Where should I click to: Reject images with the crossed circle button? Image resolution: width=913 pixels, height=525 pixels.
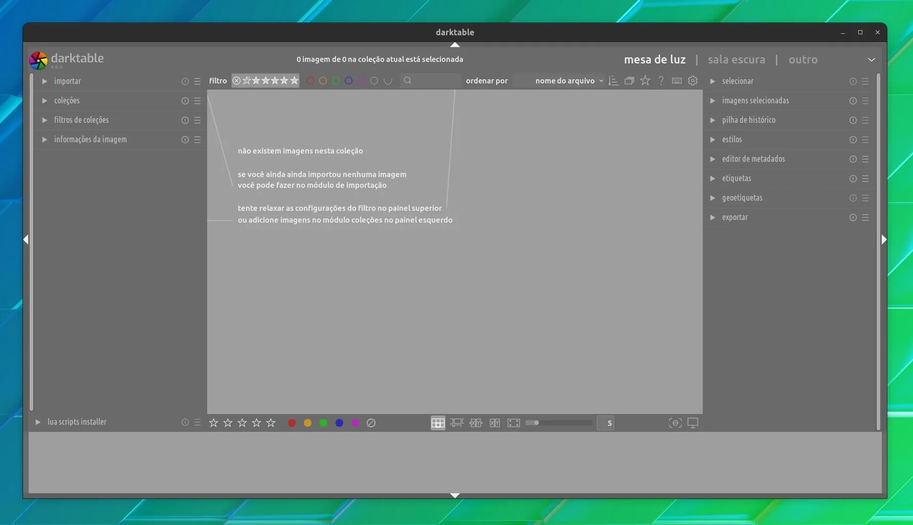tap(371, 423)
